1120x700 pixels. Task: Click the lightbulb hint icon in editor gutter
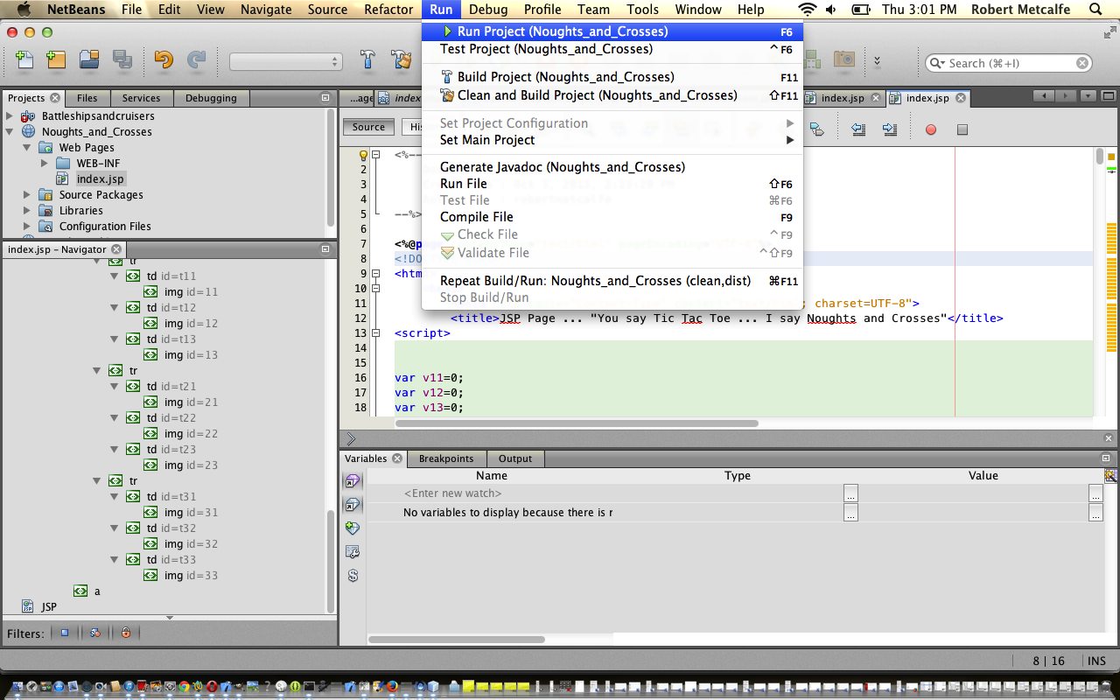(364, 155)
